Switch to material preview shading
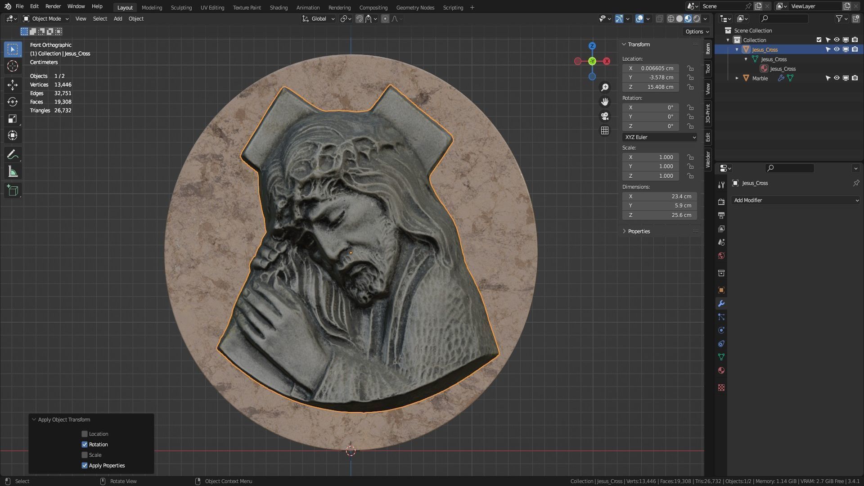The width and height of the screenshot is (864, 486). [x=688, y=18]
